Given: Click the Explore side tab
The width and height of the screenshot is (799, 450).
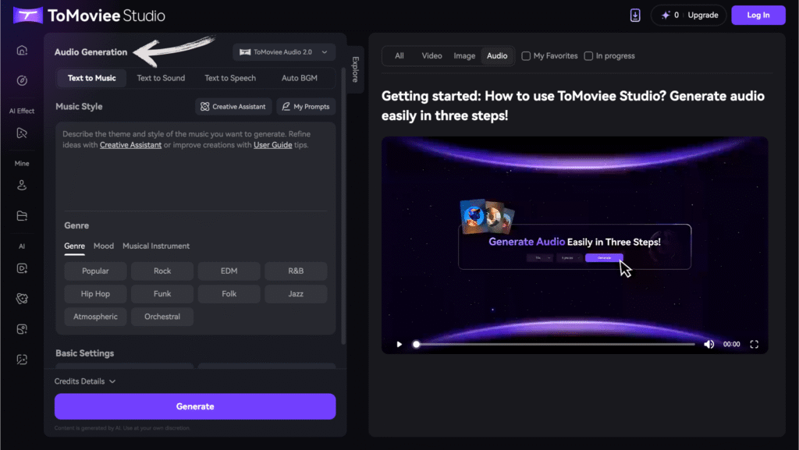Looking at the screenshot, I should pyautogui.click(x=355, y=69).
